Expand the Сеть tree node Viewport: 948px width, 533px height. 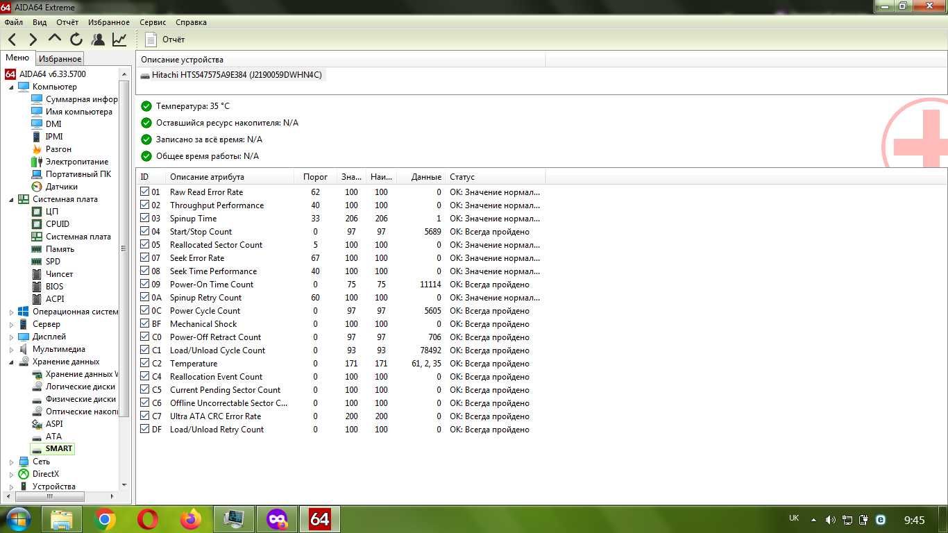[11, 462]
